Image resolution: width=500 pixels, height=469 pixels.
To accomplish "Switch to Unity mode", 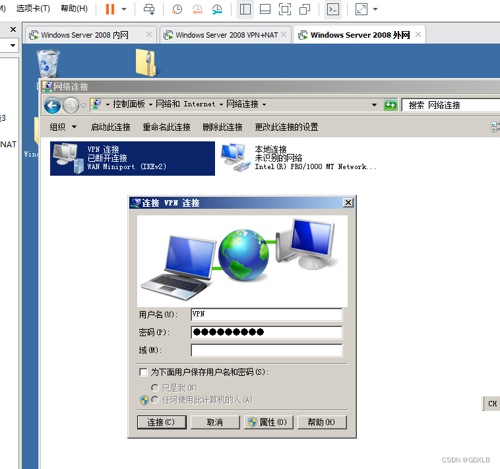I will point(305,9).
